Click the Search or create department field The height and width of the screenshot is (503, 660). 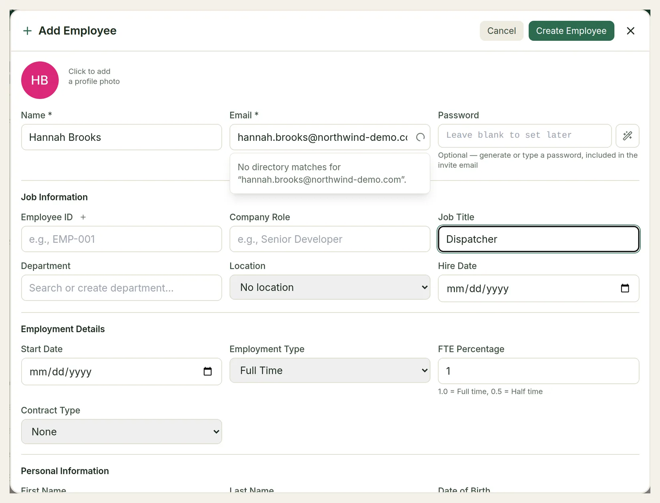[x=121, y=288]
